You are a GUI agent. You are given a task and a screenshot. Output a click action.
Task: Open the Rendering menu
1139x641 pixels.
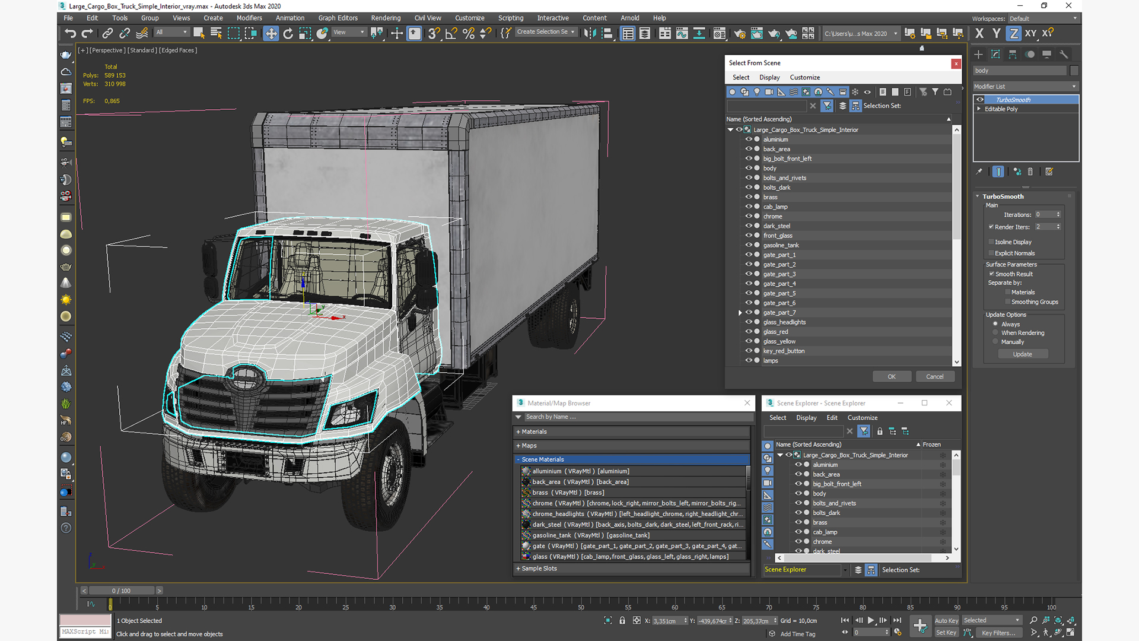386,18
